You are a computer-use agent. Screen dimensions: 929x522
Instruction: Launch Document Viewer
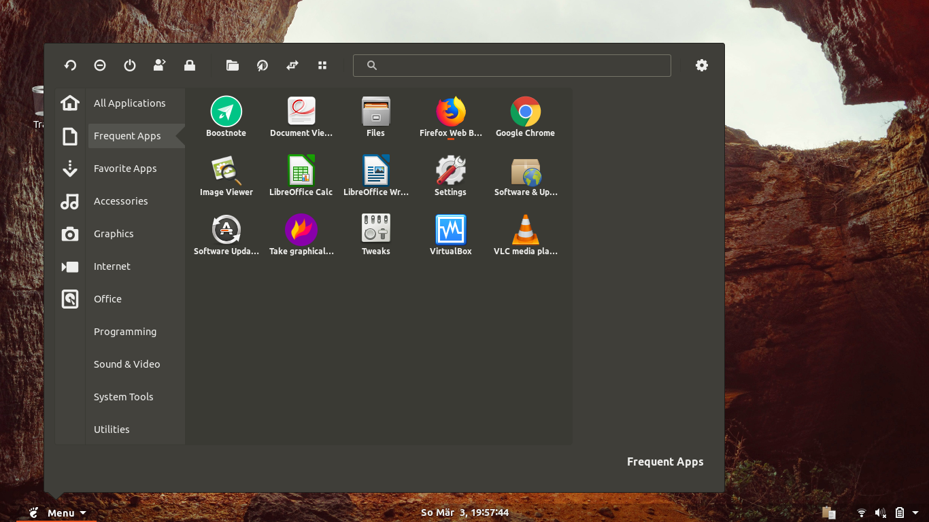click(x=301, y=118)
